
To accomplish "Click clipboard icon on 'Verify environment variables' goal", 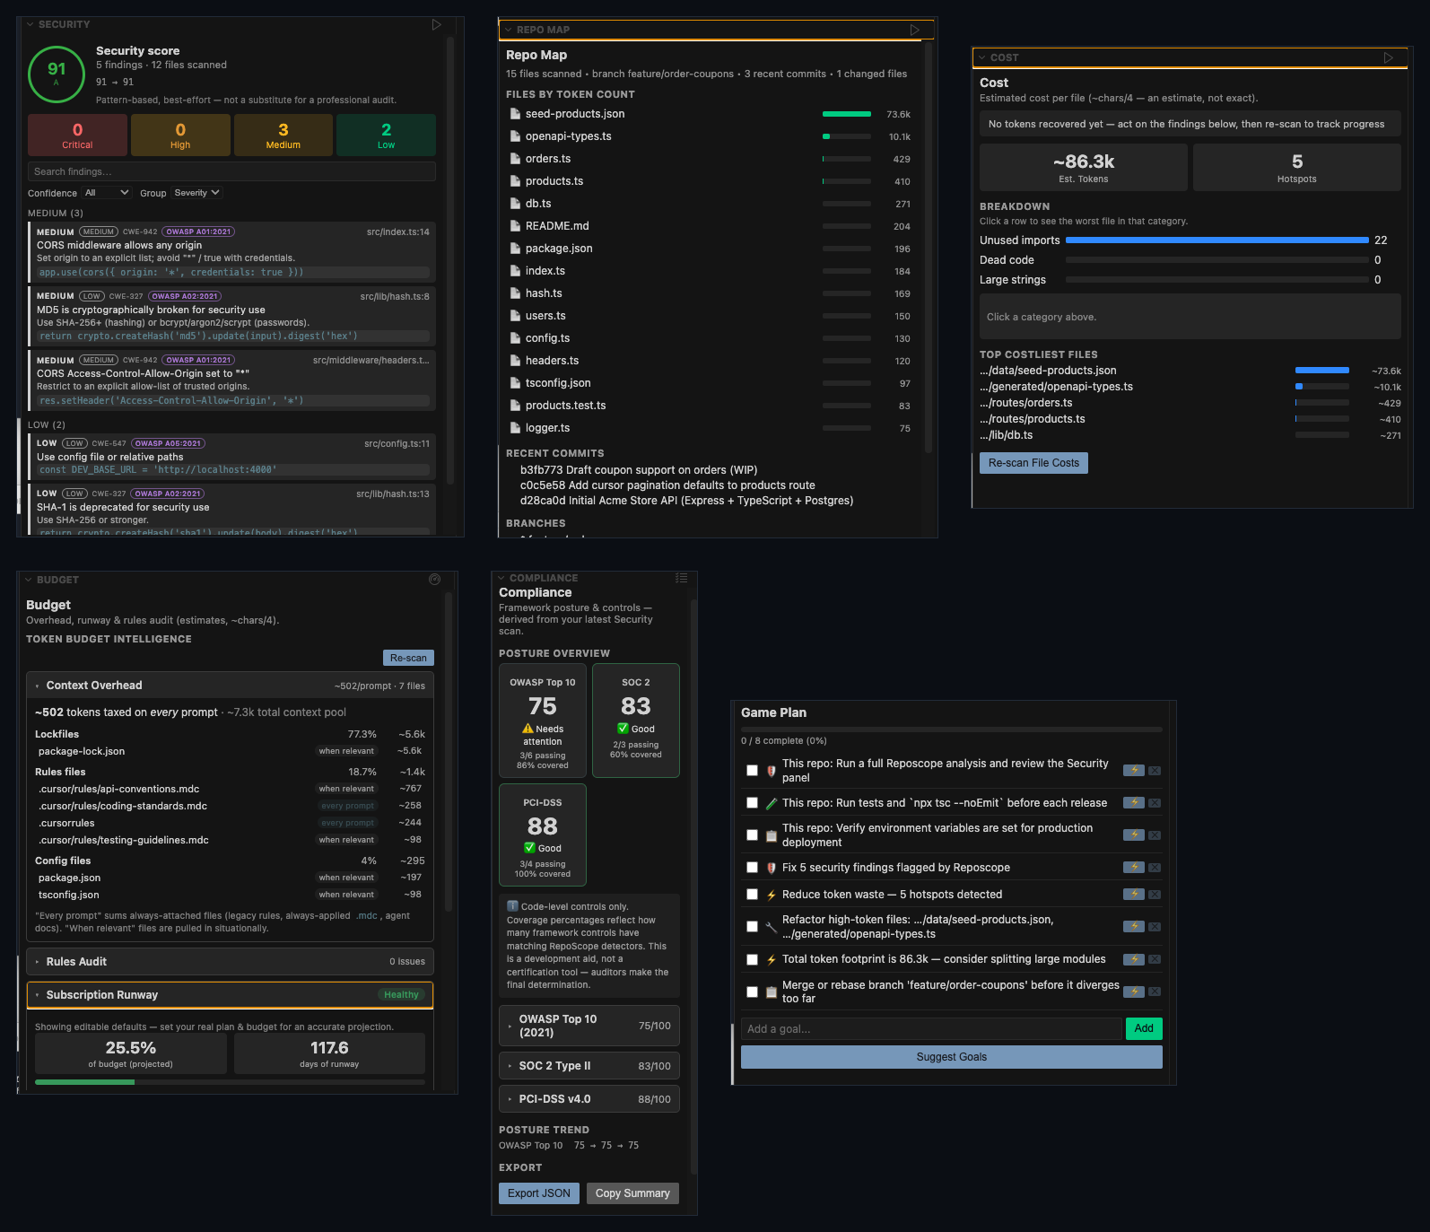I will pyautogui.click(x=772, y=835).
